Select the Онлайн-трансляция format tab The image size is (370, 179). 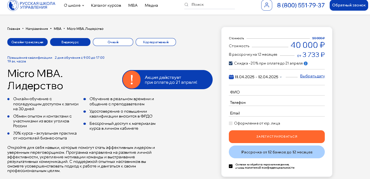pos(27,42)
